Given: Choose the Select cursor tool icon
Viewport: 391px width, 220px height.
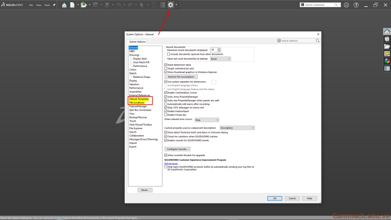Looking at the screenshot, I should tap(142, 5).
